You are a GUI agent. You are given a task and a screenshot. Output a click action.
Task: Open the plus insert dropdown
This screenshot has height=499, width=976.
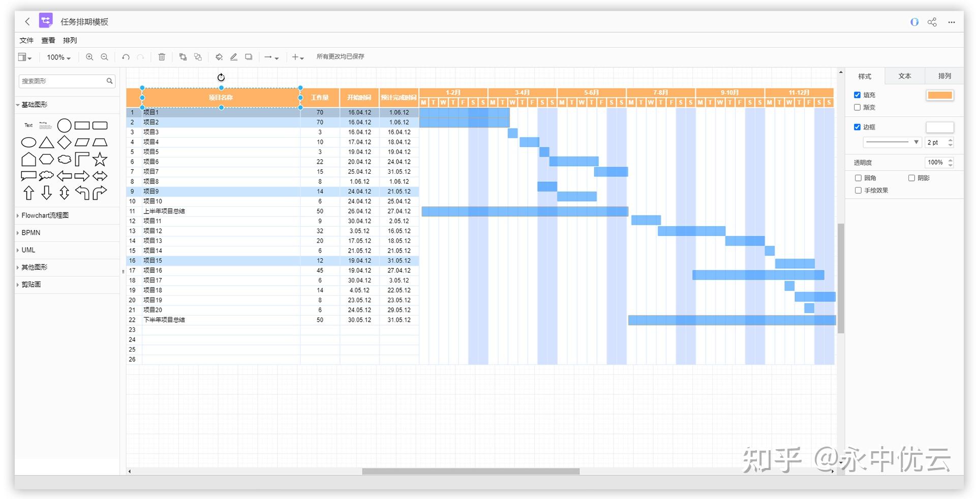(298, 57)
